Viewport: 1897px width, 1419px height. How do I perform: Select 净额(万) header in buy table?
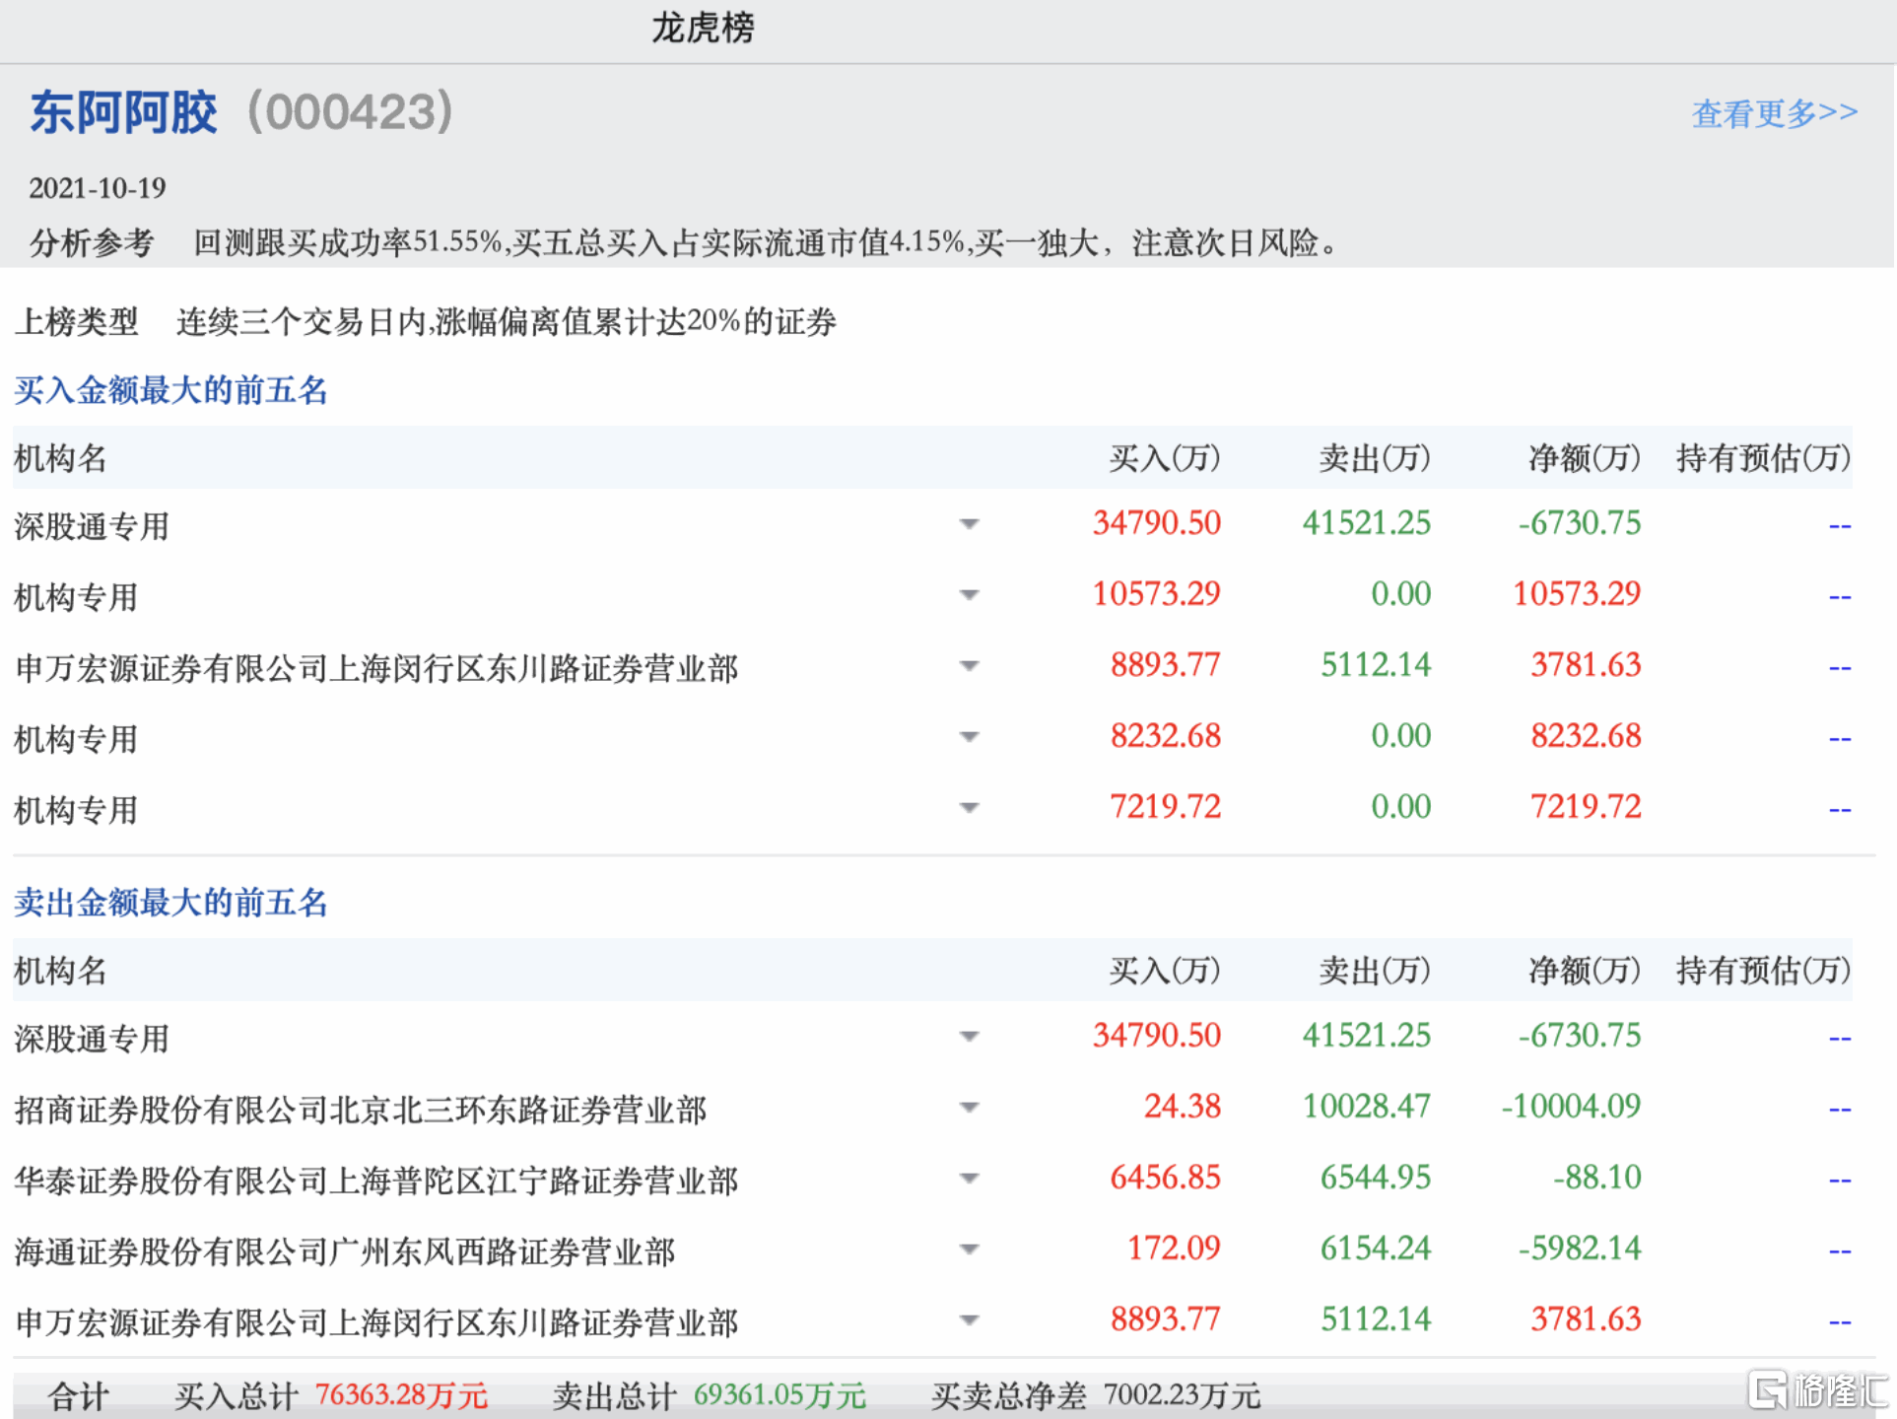coord(1585,458)
